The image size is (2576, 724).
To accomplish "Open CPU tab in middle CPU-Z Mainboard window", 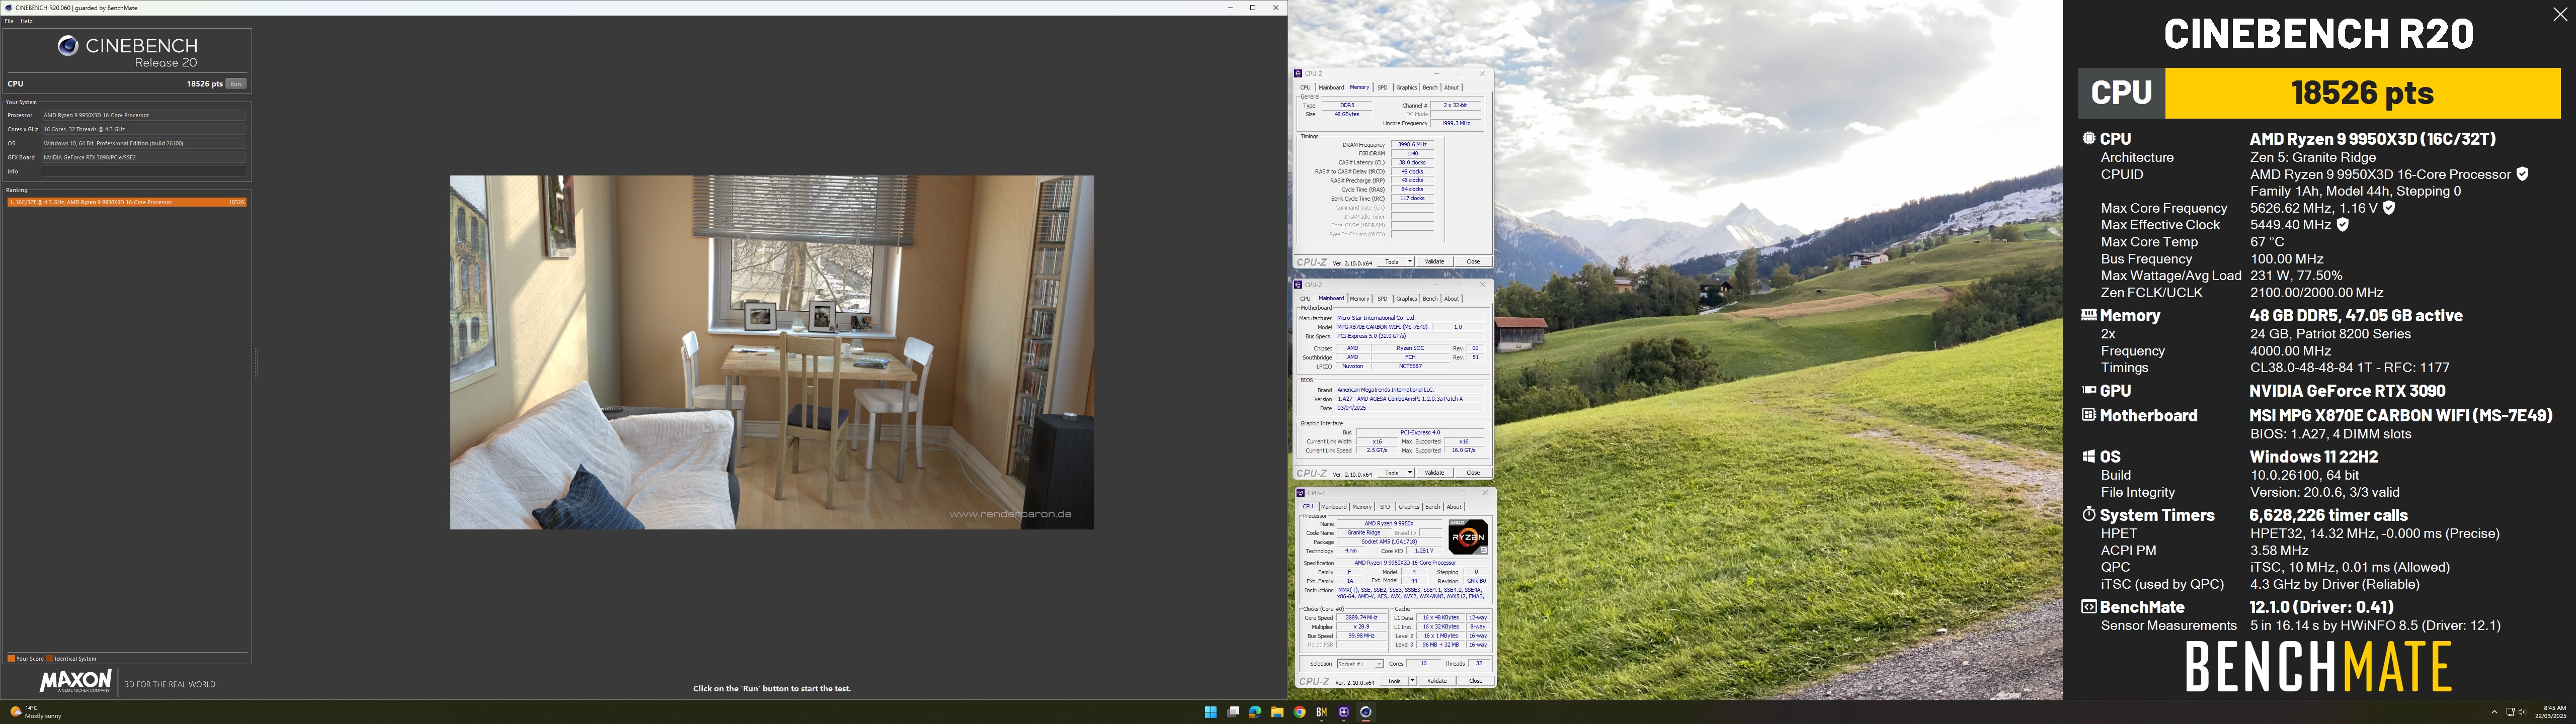I will [1305, 298].
